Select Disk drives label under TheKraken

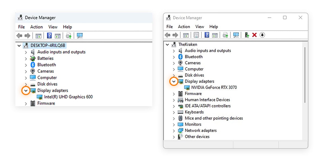[194, 75]
